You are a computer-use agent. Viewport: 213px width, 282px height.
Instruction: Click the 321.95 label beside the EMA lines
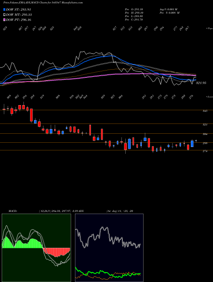201,83
